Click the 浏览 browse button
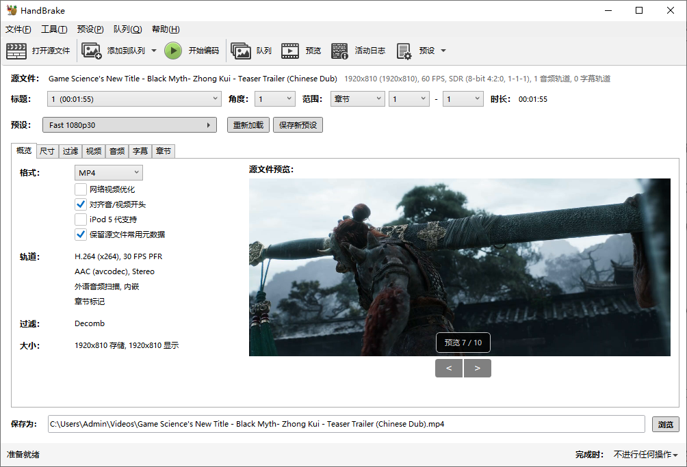The height and width of the screenshot is (467, 687). [x=665, y=424]
